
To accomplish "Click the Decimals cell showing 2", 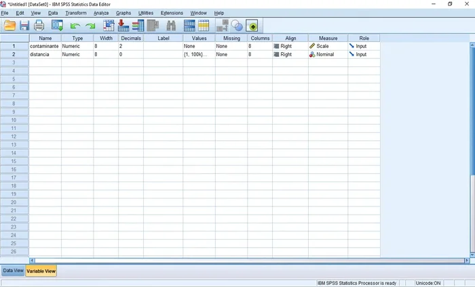I will [x=131, y=46].
